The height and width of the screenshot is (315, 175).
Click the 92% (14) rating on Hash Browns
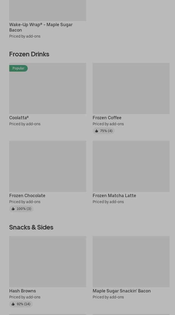pos(23,304)
